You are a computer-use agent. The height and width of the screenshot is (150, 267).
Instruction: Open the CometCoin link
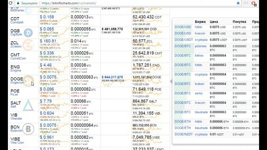pyautogui.click(x=18, y=58)
